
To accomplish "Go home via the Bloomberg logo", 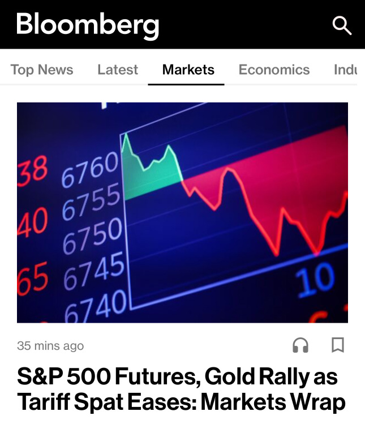I will tap(88, 25).
